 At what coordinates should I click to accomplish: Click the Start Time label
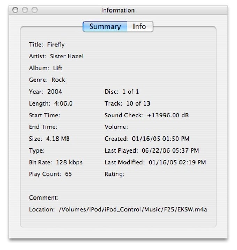click(44, 115)
